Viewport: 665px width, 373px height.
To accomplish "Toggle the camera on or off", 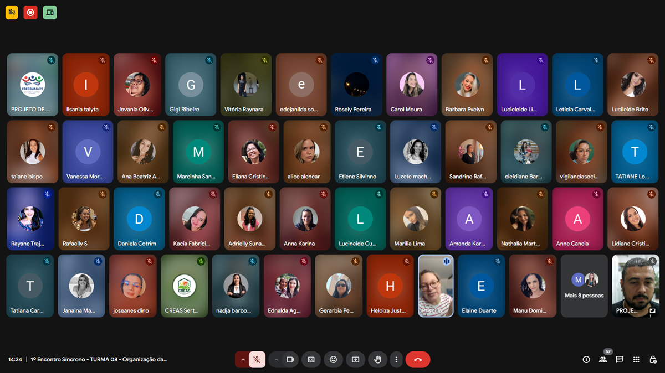I will 290,360.
